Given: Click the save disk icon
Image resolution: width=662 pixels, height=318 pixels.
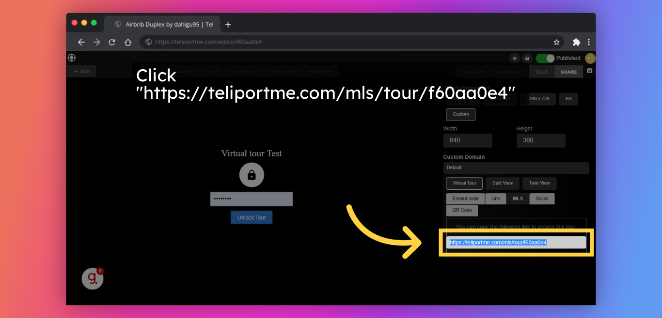Looking at the screenshot, I should tap(527, 58).
